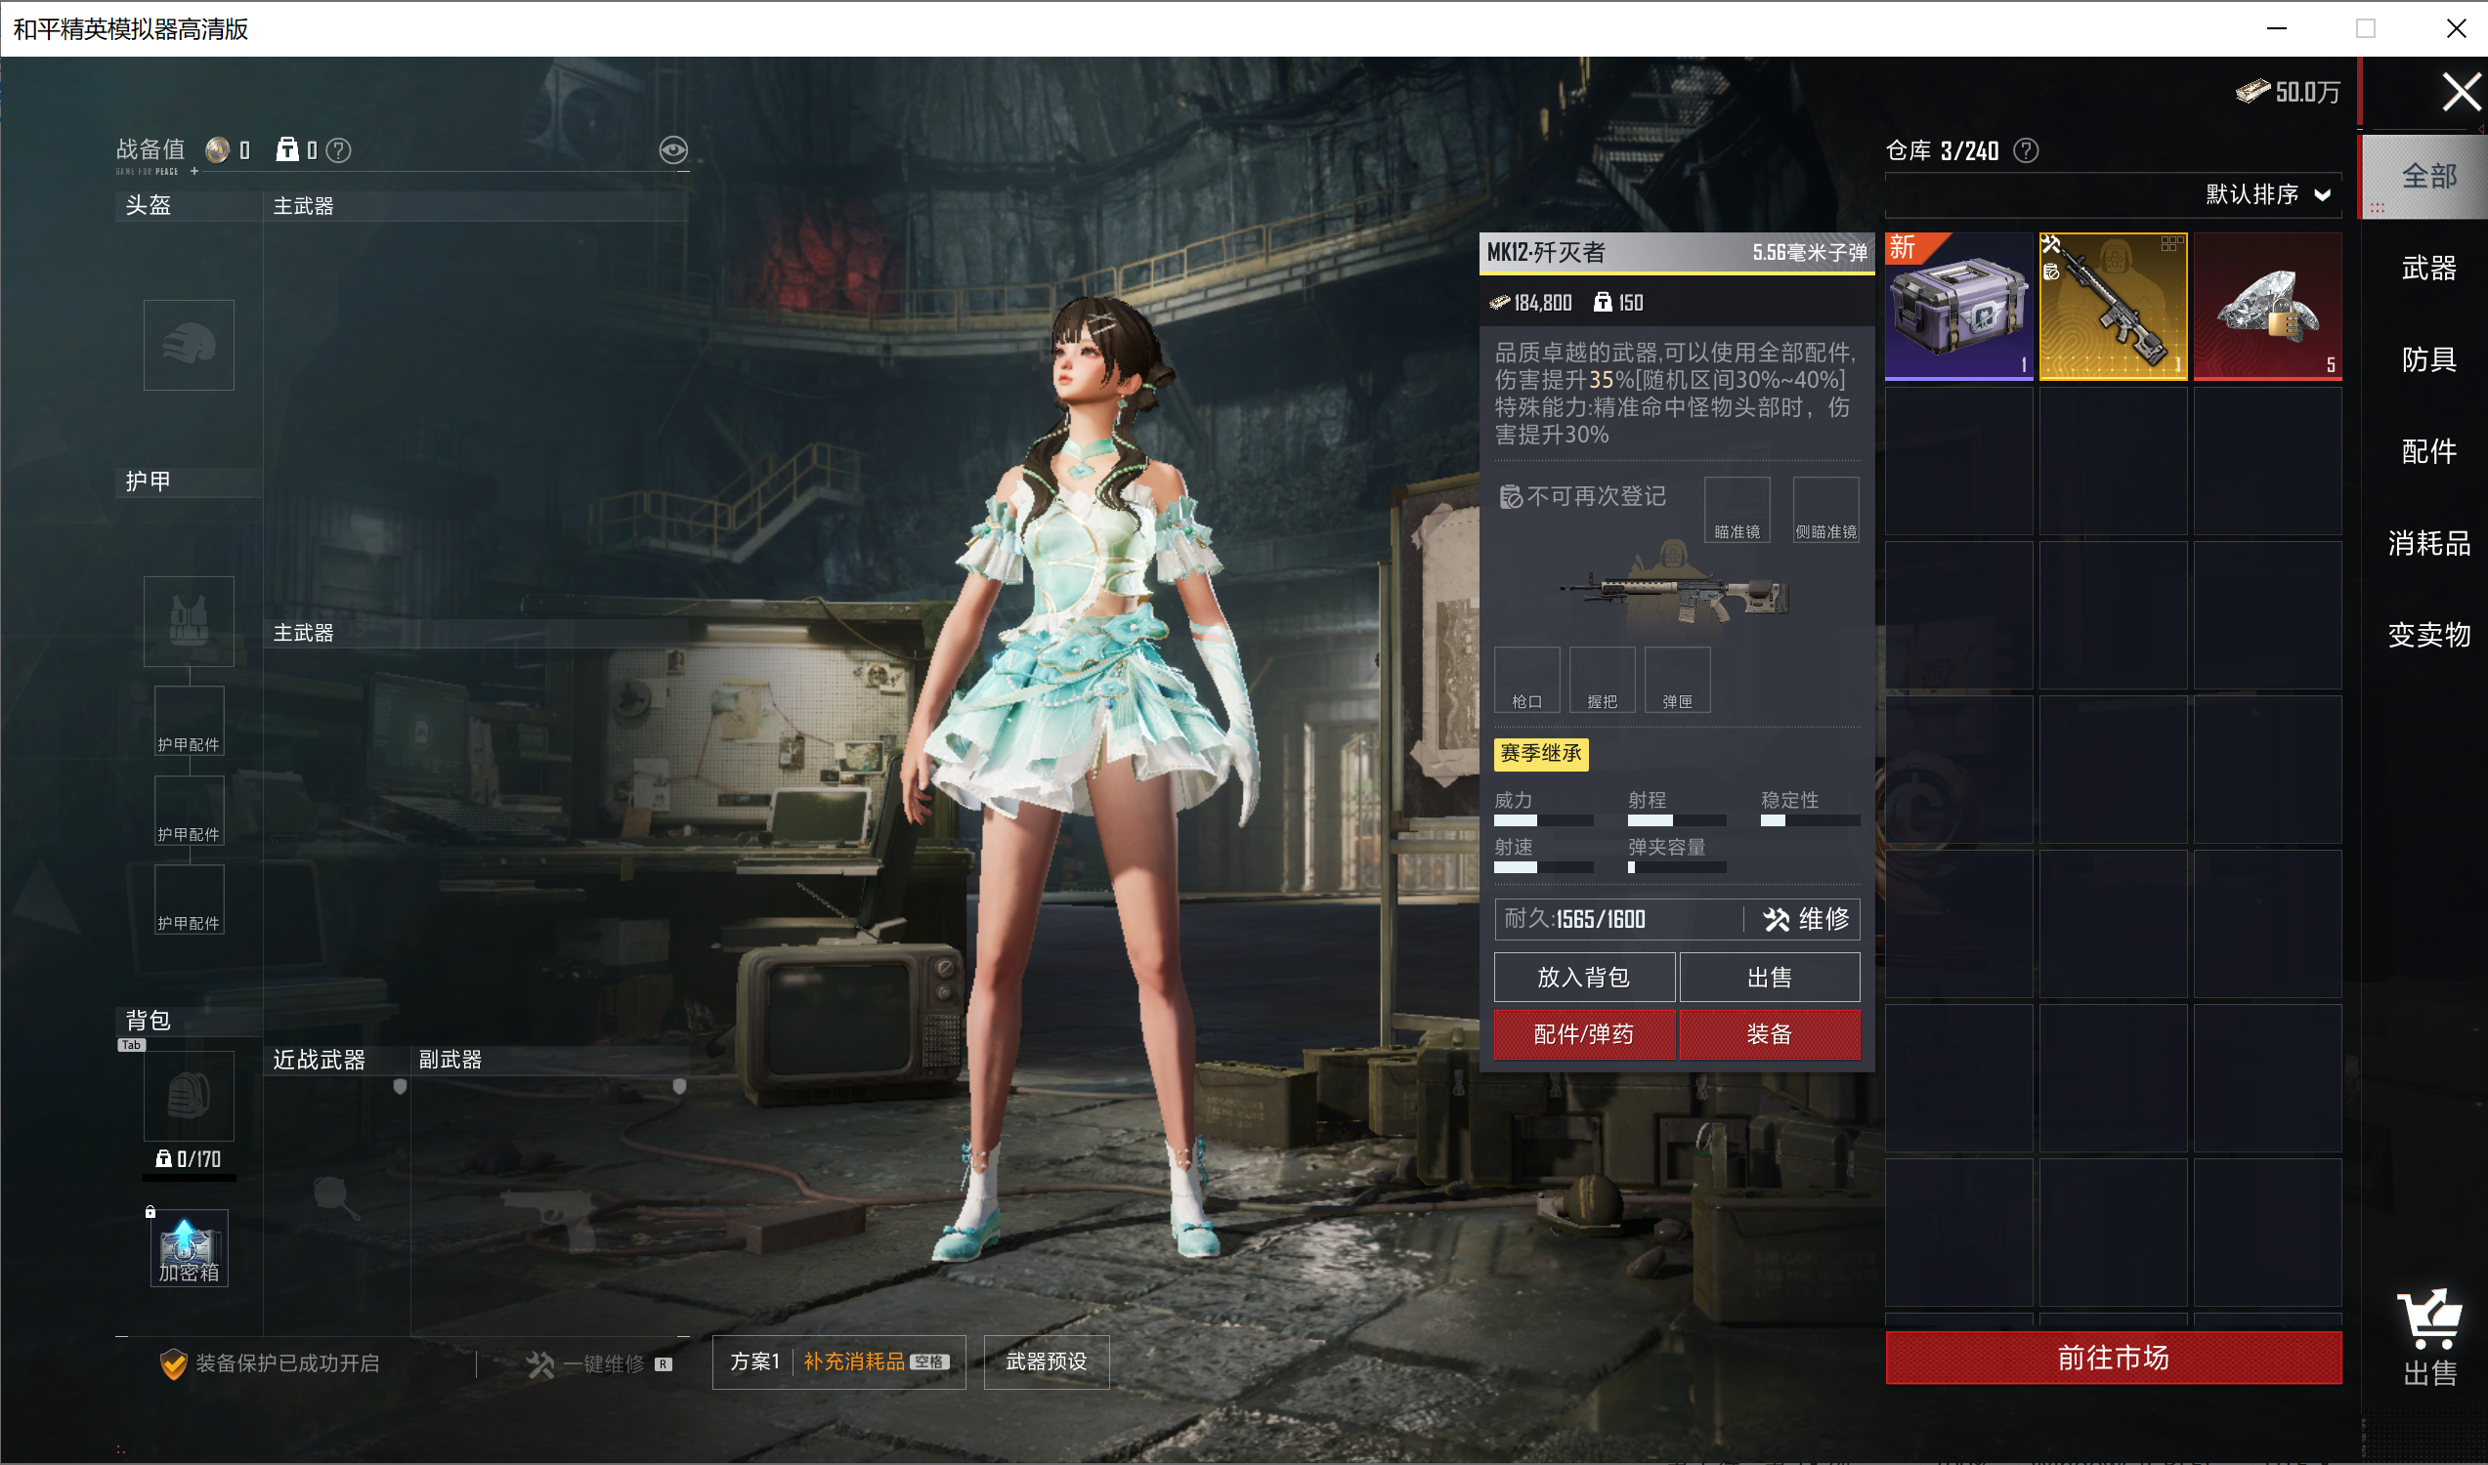Click the help icon beside 战备值 weight
This screenshot has width=2488, height=1465.
(338, 150)
